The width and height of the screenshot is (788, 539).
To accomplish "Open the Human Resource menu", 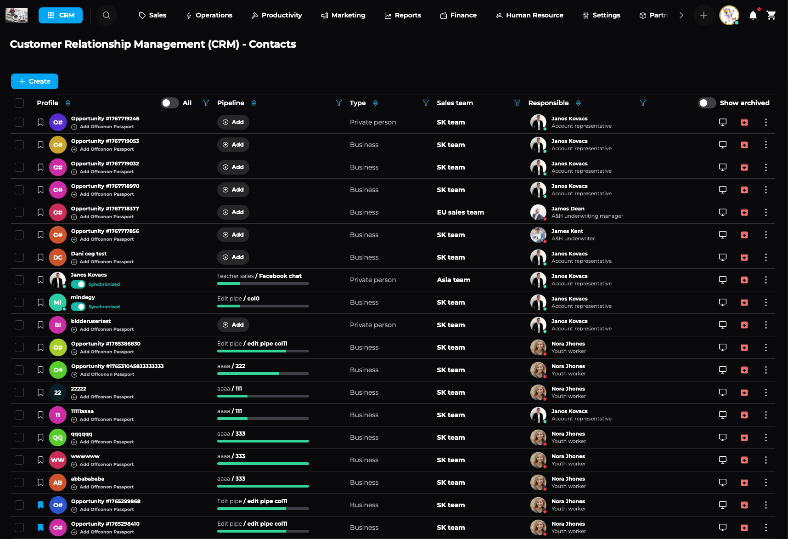I will tap(529, 15).
